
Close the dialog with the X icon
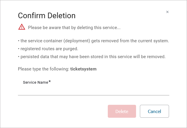point(167,12)
